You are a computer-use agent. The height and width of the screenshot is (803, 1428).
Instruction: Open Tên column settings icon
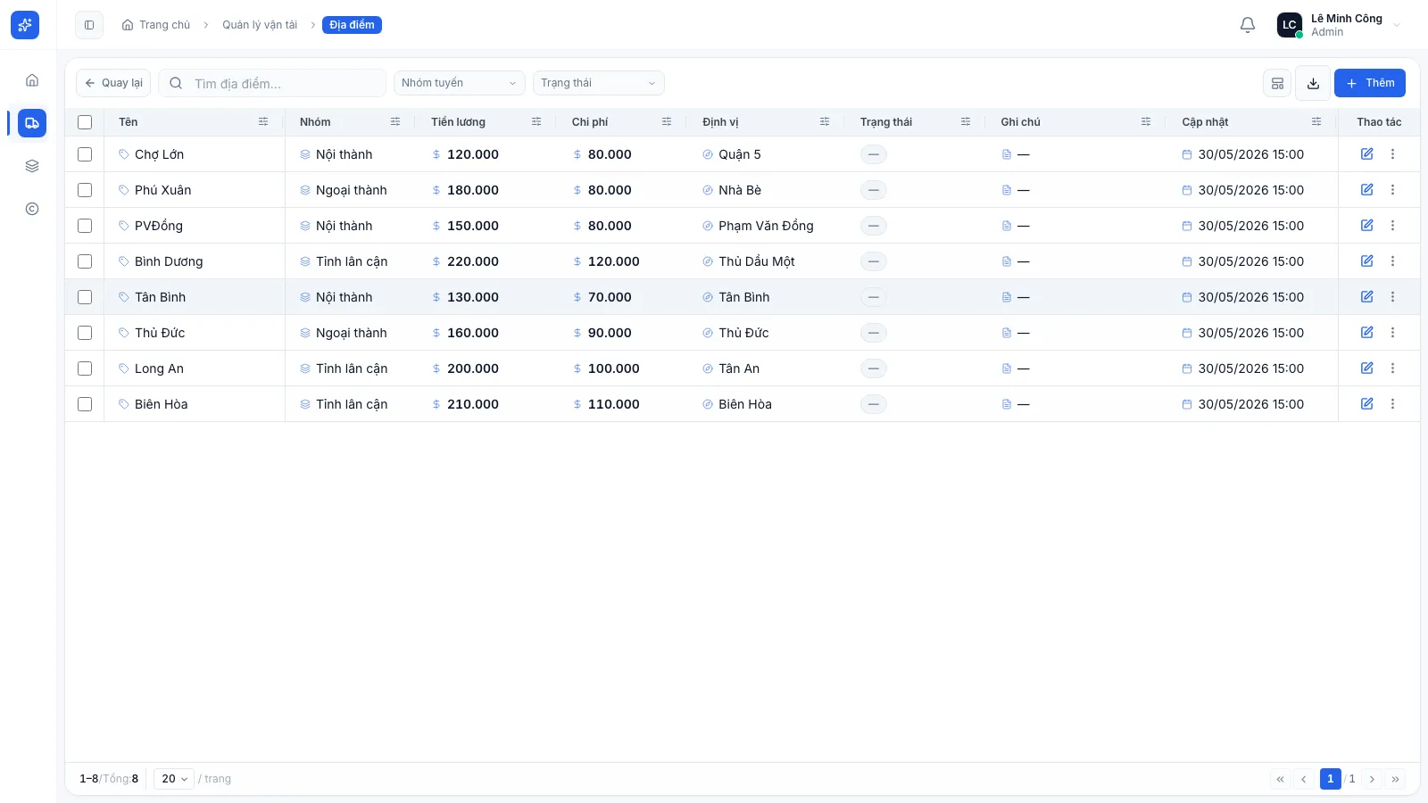pos(263,121)
